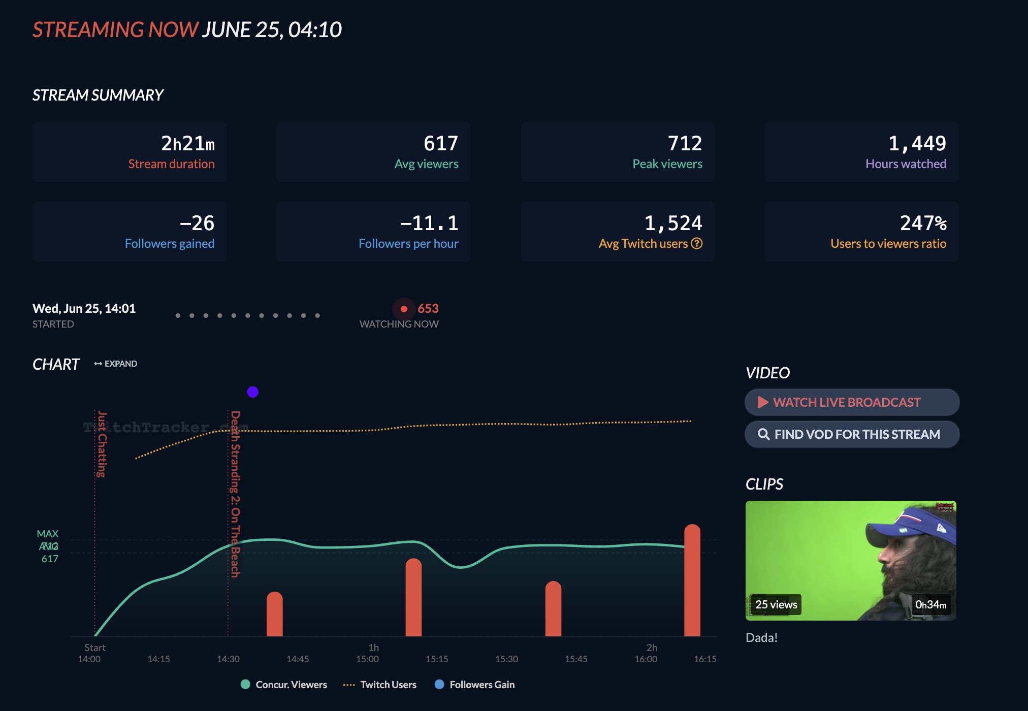This screenshot has width=1028, height=711.
Task: Click the red live dot beside 653
Action: pyautogui.click(x=404, y=309)
